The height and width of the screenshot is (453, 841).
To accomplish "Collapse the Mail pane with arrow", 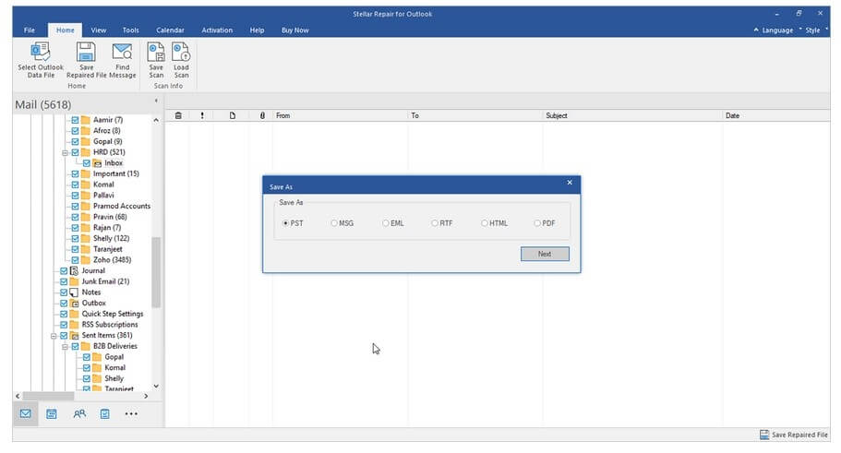I will point(156,101).
